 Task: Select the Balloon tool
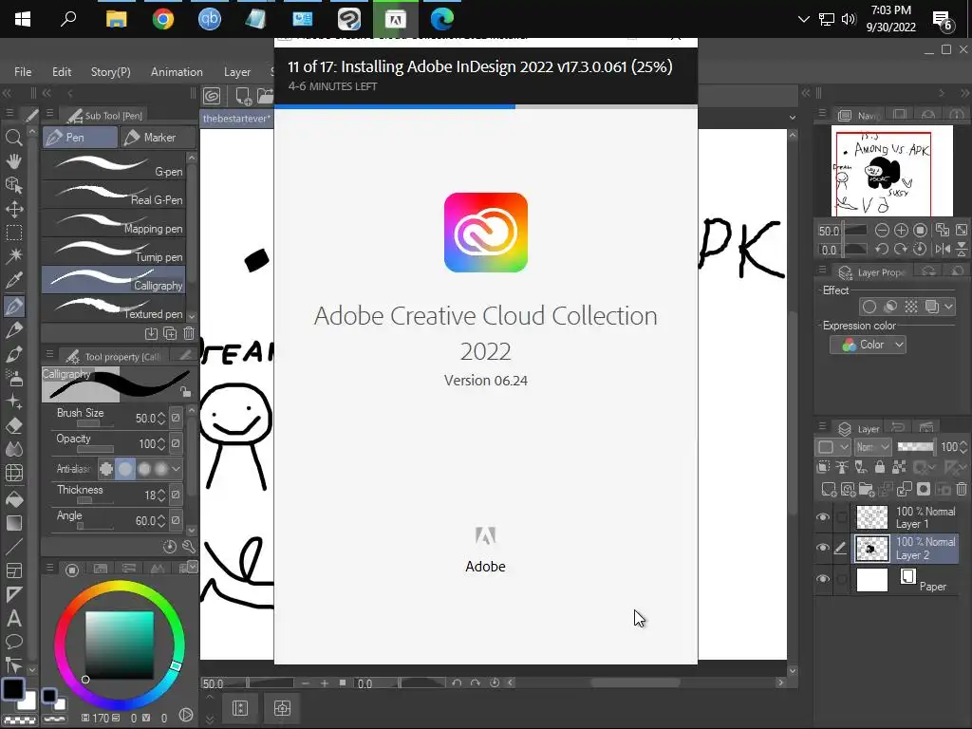[13, 642]
